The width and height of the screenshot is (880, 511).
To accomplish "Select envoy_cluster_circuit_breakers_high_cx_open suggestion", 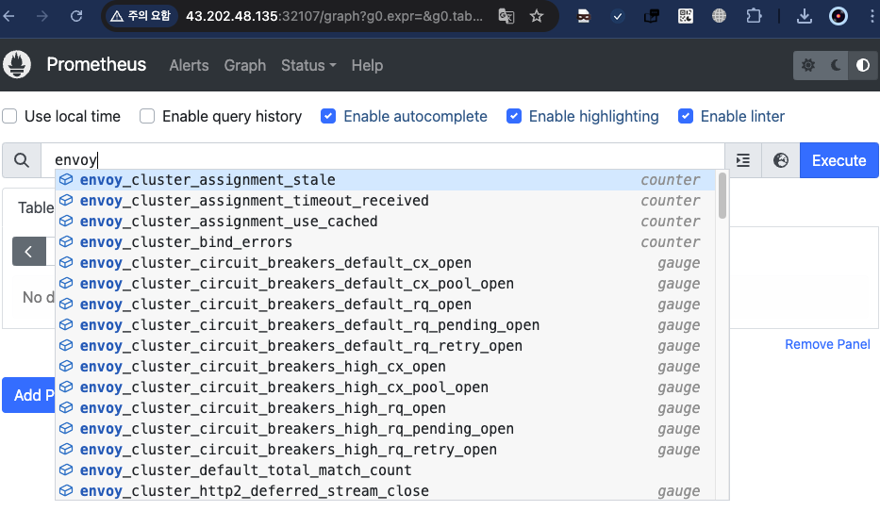I will [385, 367].
